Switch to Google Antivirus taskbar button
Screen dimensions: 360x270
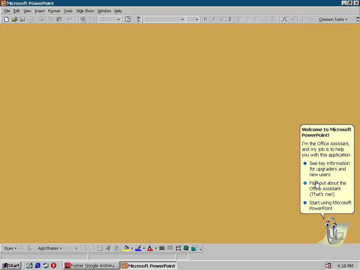point(91,266)
